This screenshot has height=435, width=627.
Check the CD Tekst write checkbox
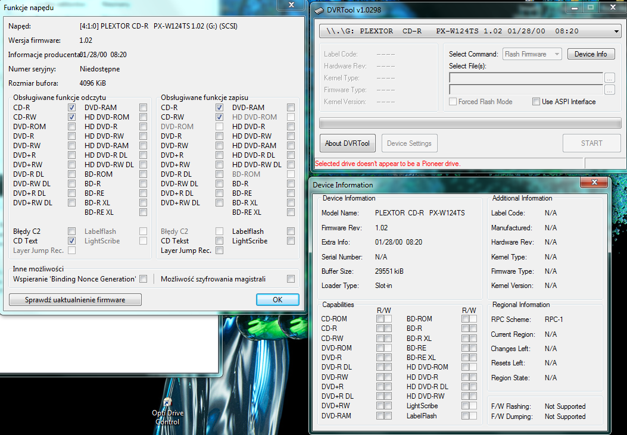coord(219,241)
